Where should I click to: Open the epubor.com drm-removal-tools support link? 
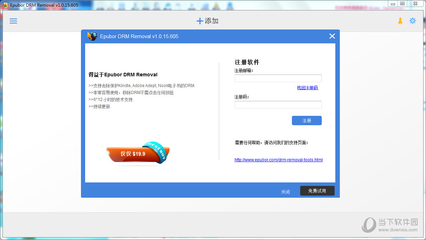(x=279, y=160)
